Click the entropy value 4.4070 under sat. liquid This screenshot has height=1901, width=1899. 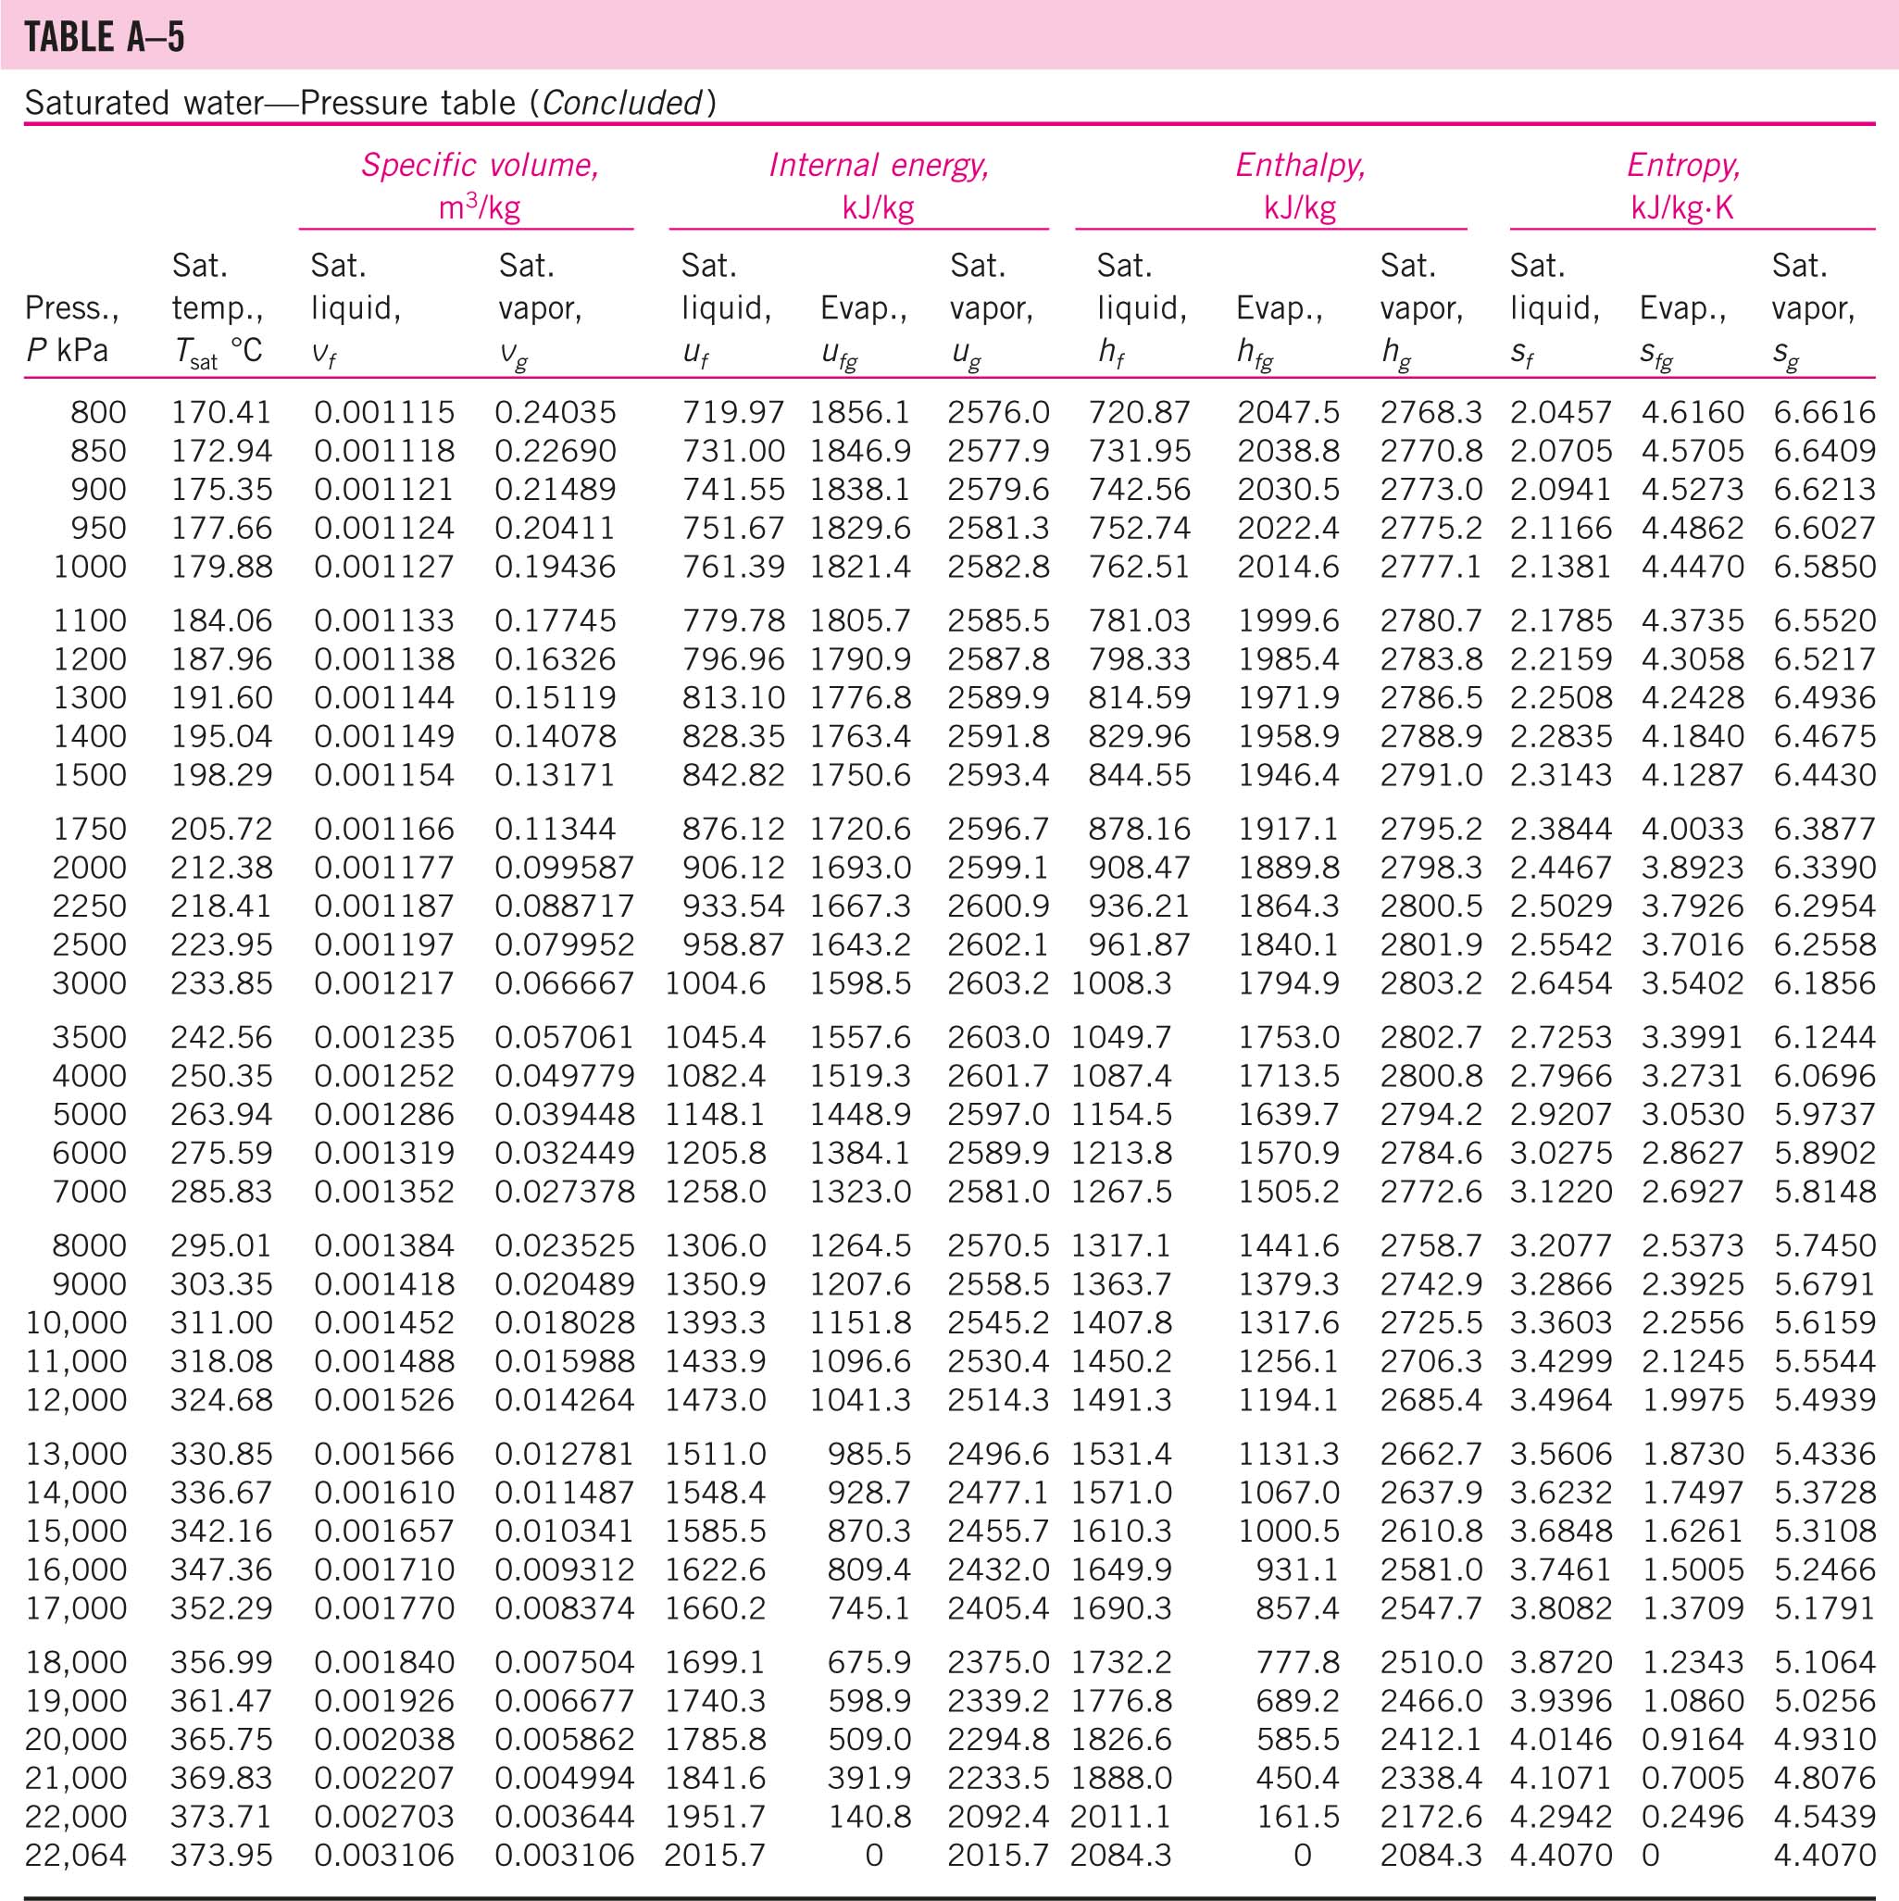(1559, 1856)
